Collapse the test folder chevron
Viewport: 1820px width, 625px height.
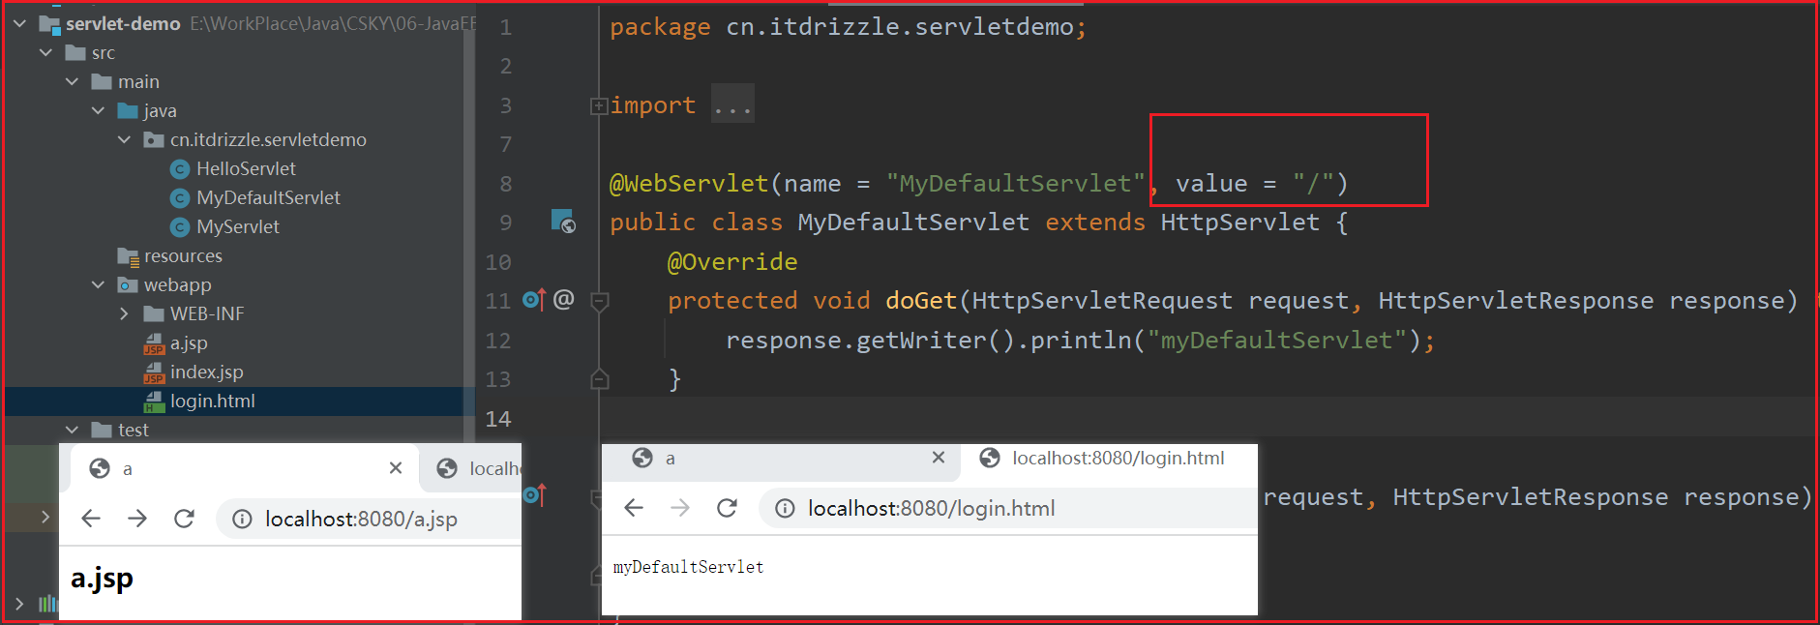tap(72, 430)
